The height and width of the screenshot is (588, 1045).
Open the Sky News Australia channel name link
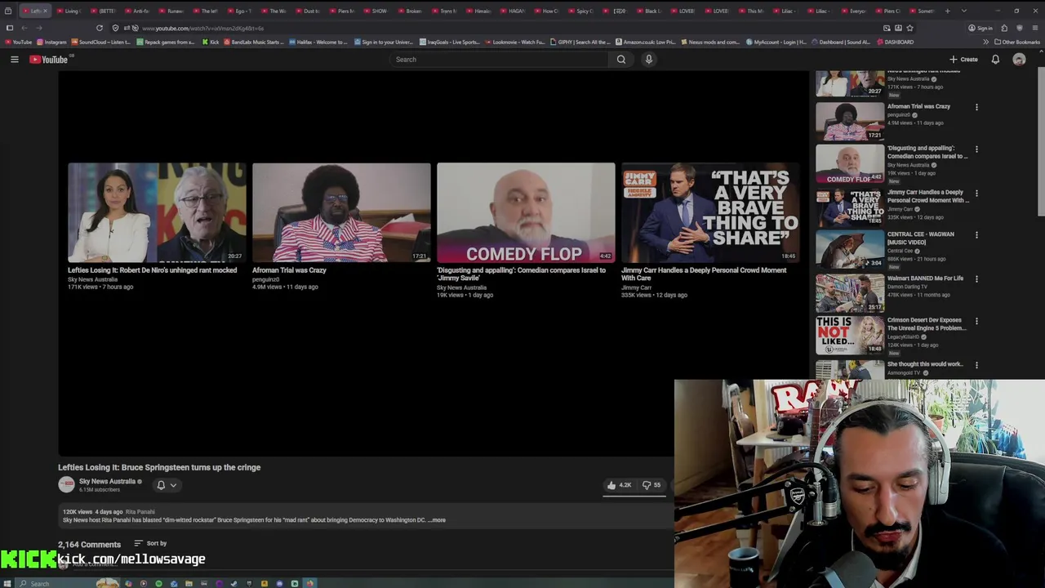coord(107,481)
